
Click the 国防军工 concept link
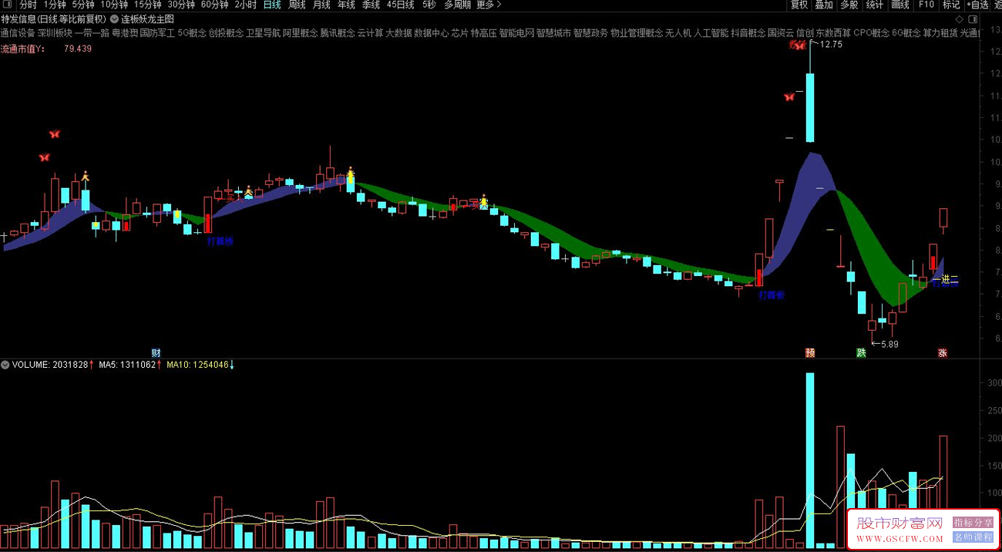click(157, 33)
